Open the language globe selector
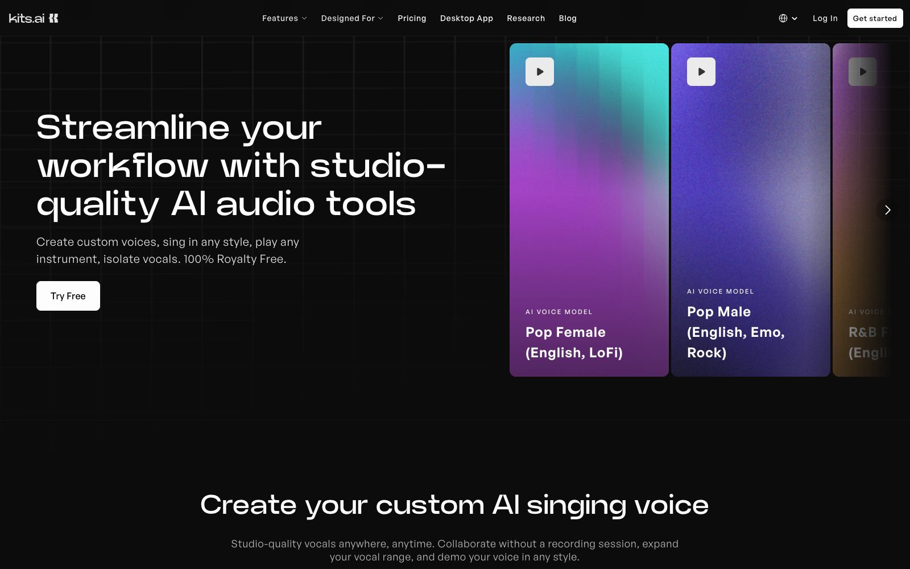 (788, 18)
